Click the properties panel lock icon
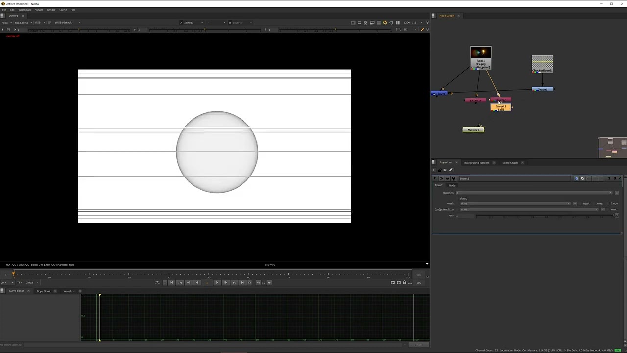The height and width of the screenshot is (353, 627). (x=439, y=170)
